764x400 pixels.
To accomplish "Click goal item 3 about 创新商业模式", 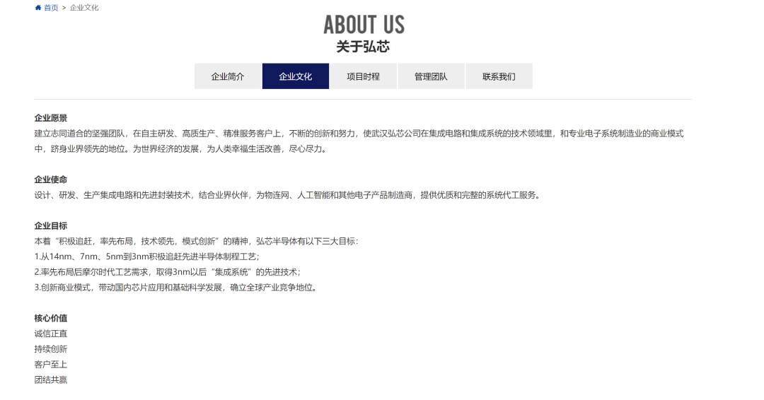I will 176,288.
